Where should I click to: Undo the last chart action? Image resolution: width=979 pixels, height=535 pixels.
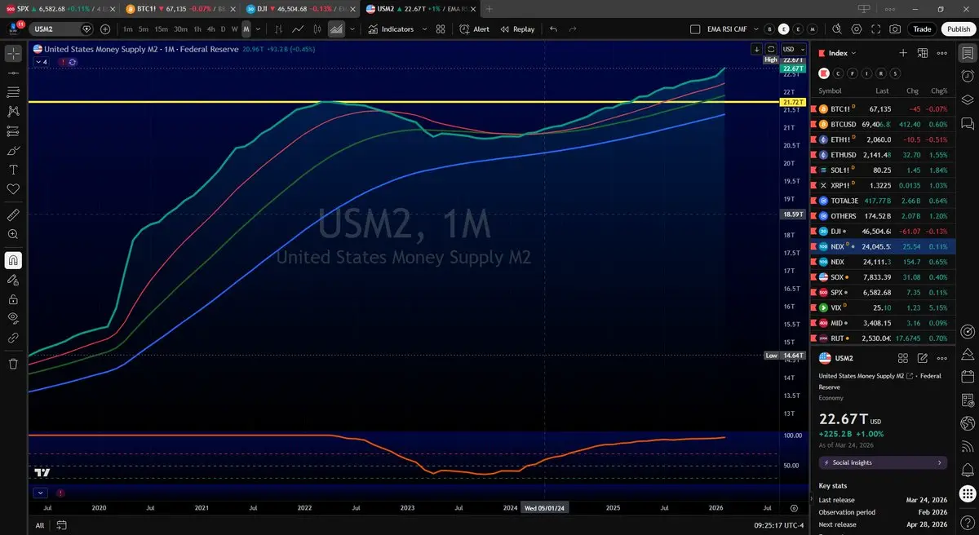tap(554, 29)
